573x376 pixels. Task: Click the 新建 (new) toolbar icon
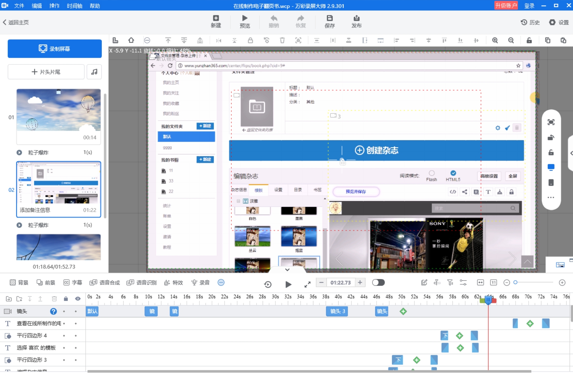click(x=216, y=21)
